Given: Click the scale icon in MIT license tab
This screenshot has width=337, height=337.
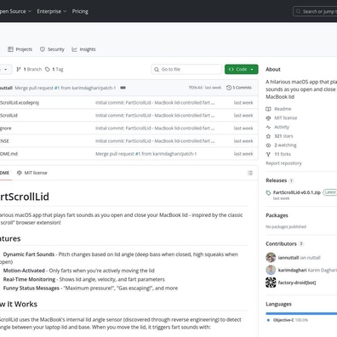Looking at the screenshot, I should (20, 173).
